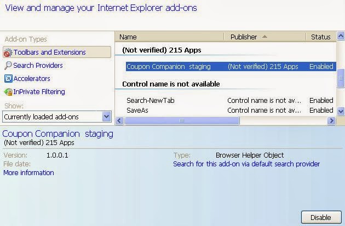Disable the selected add-on
Screen dimensions: 345x226
pos(321,217)
